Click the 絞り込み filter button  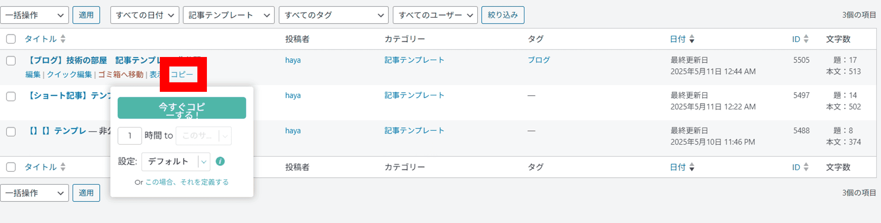click(x=503, y=15)
